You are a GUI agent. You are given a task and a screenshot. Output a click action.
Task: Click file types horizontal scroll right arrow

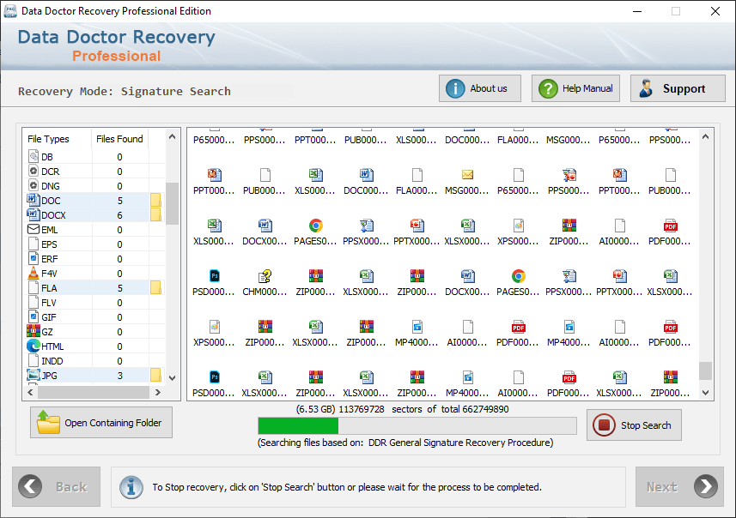click(158, 393)
